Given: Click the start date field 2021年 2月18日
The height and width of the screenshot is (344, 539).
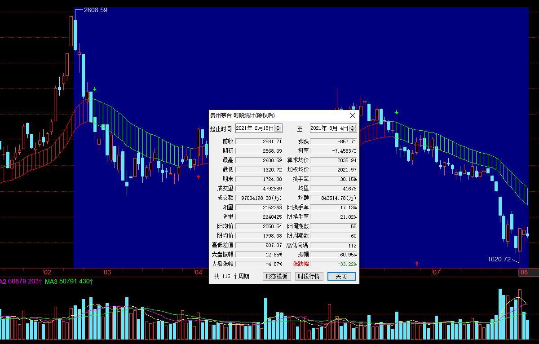Looking at the screenshot, I should click(255, 128).
